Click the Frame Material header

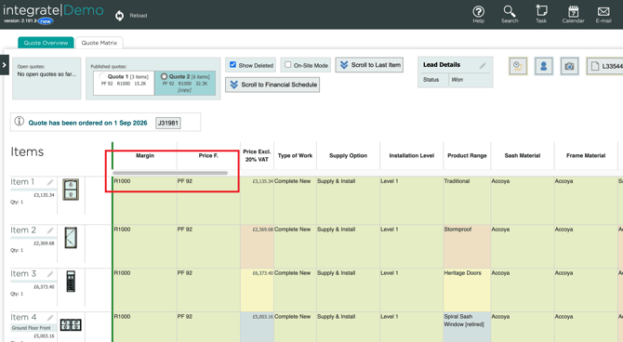tap(586, 156)
